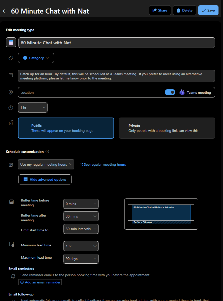Click the clock icon beside duration

pos(11,108)
